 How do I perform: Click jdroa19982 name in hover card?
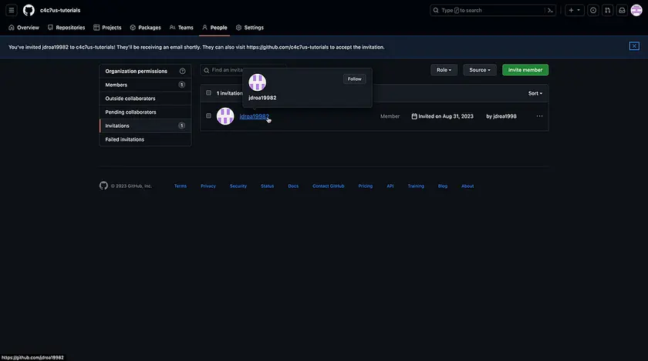click(x=262, y=98)
